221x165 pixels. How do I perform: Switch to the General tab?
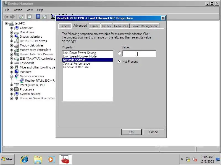tap(65, 26)
